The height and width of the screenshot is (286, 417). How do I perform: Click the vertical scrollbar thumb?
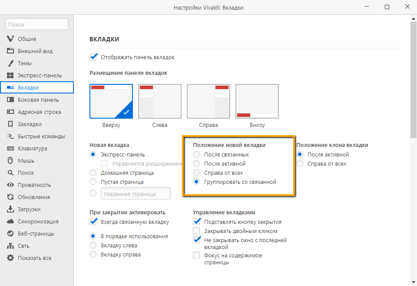click(414, 80)
